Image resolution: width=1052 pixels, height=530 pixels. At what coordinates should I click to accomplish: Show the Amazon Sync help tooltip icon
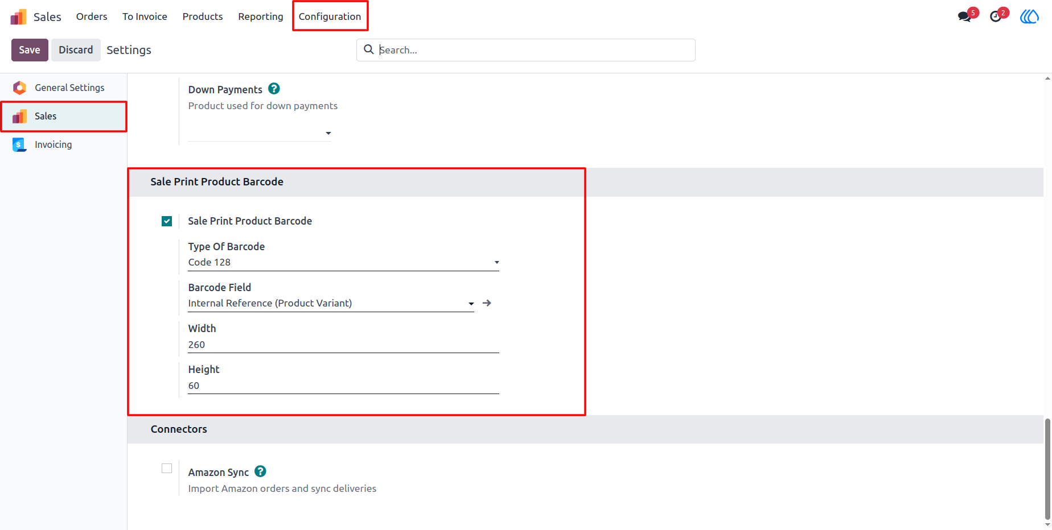pos(260,471)
